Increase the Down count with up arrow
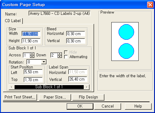The image size is (155, 113). pyautogui.click(x=60, y=54)
